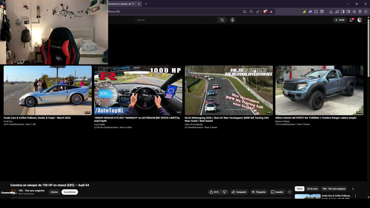Click '62 visualizaciones · hace 5 horas' text
370x208 pixels.
201,127
